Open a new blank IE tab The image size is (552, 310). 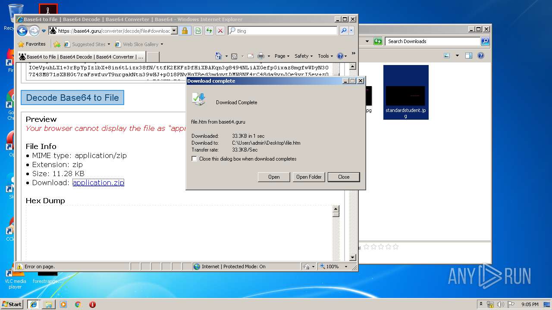pyautogui.click(x=153, y=57)
